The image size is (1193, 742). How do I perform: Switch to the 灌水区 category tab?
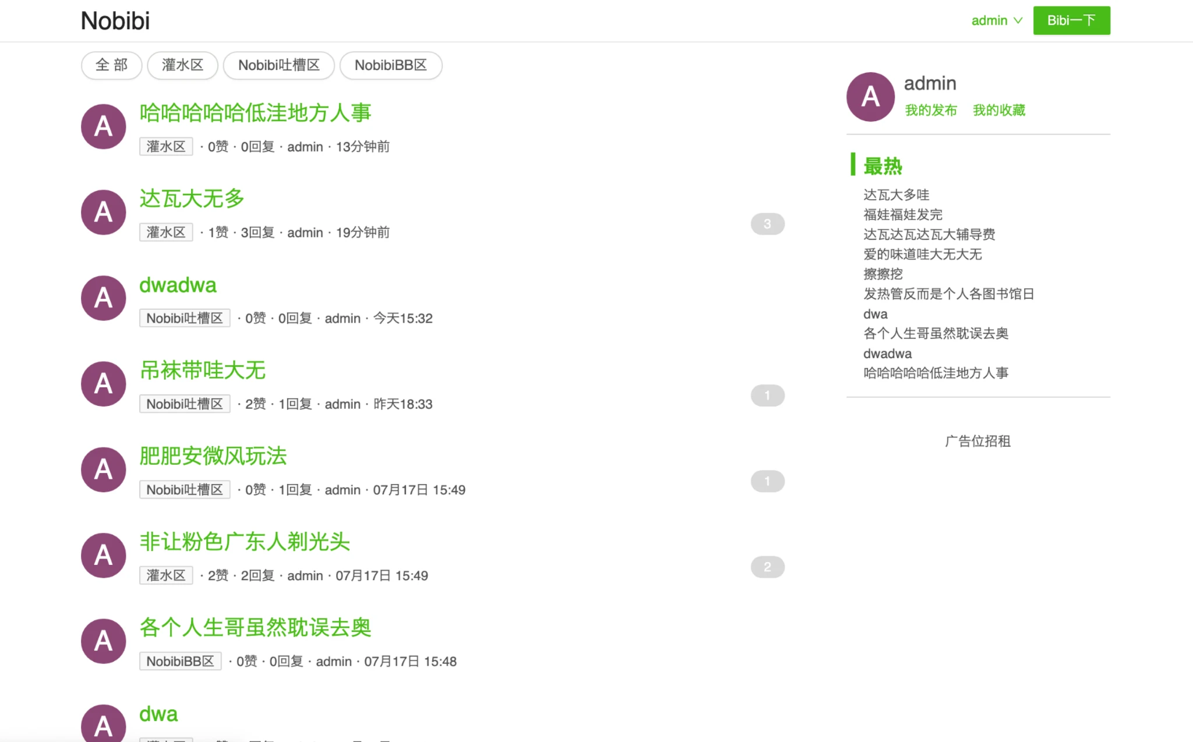point(182,65)
